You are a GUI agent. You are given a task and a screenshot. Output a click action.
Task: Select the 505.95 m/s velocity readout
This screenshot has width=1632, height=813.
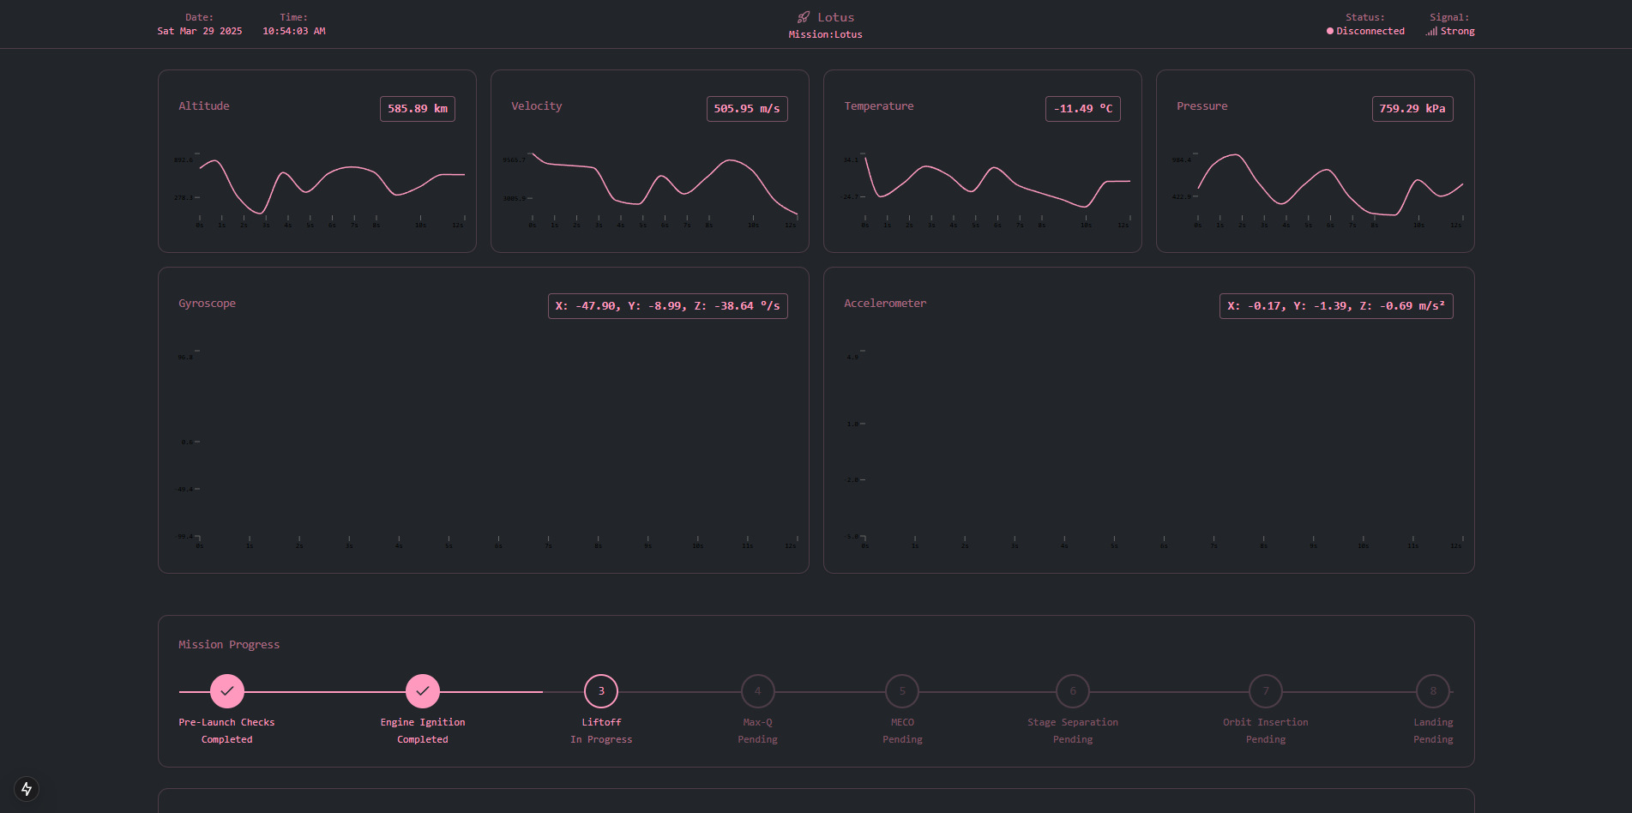click(x=747, y=109)
